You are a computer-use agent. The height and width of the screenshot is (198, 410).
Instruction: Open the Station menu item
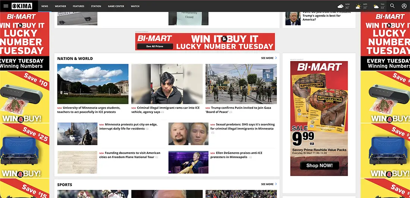96,6
